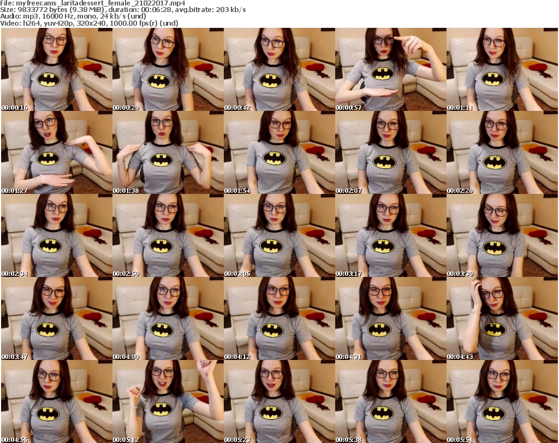This screenshot has width=559, height=443.
Task: Pick the frame marked 00:04:43
Action: pyautogui.click(x=502, y=318)
